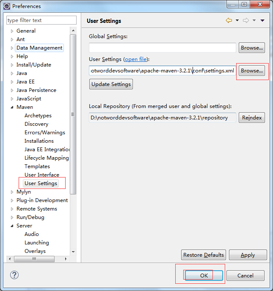Browse for Global Settings file
Viewport: 273px width, 291px height.
[252, 48]
